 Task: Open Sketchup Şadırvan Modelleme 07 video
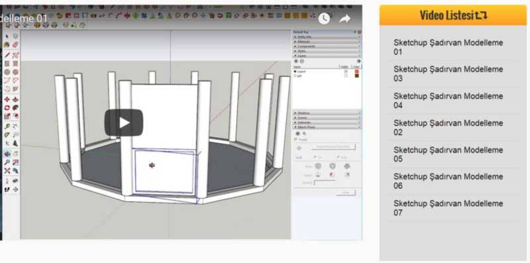pos(449,208)
